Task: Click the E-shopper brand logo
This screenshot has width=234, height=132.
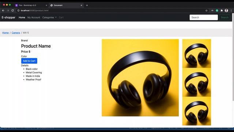Action: [x=8, y=18]
